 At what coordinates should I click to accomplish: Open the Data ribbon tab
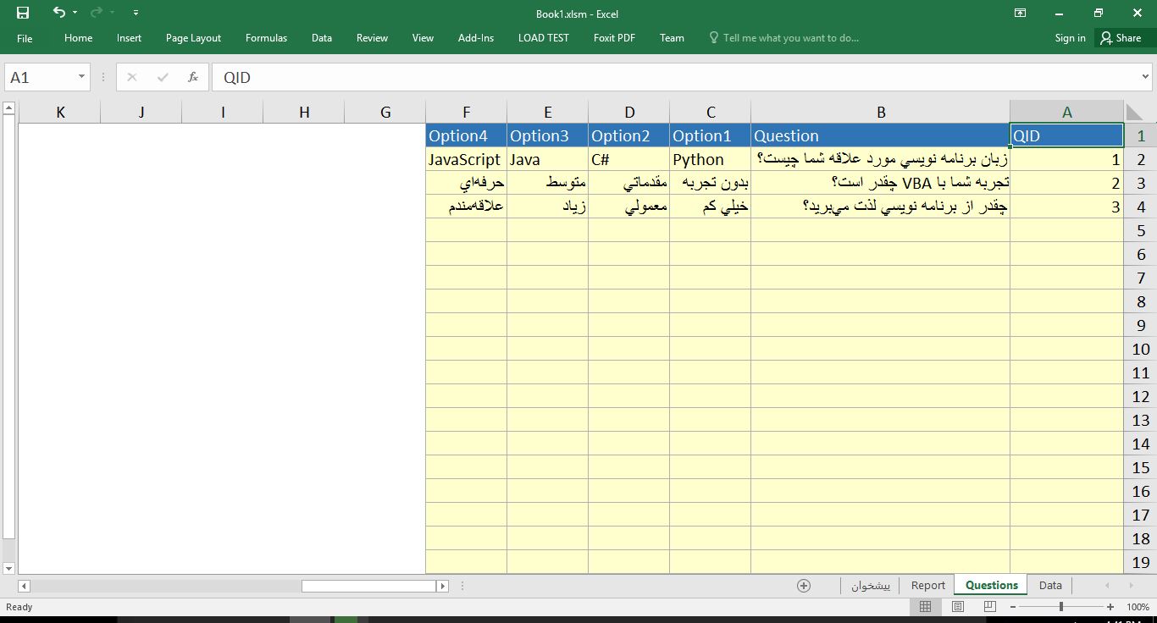click(321, 38)
